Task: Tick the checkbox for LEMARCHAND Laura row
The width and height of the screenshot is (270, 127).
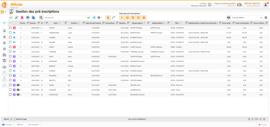Action: [x=10, y=33]
